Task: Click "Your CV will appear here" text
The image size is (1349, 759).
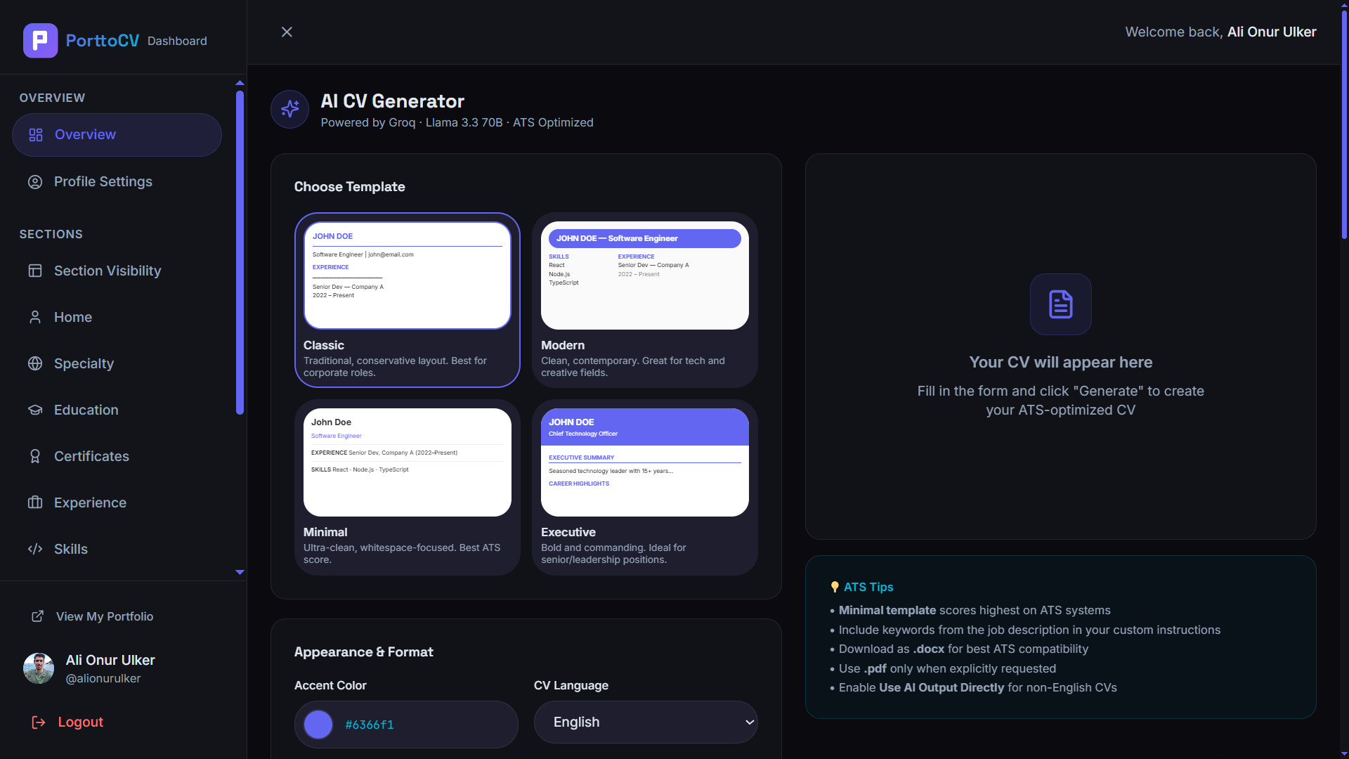Action: 1061,363
